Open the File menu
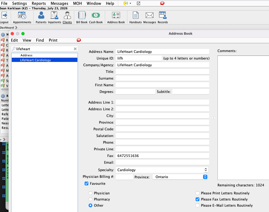The width and height of the screenshot is (269, 212). pyautogui.click(x=4, y=3)
